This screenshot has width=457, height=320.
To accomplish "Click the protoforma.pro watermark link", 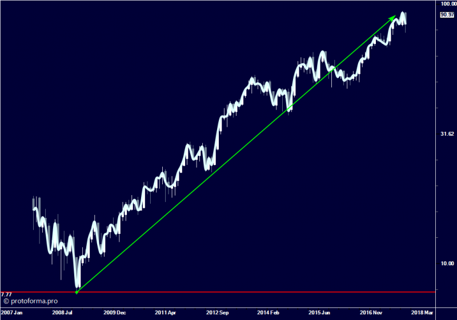I will [x=34, y=300].
